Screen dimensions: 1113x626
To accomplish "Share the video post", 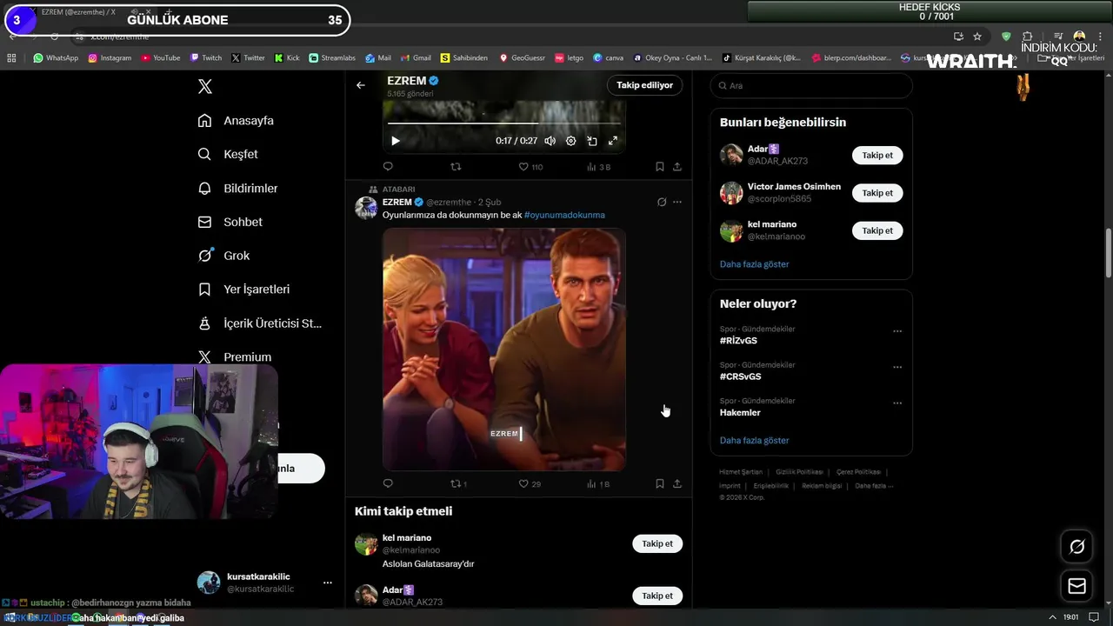I will (x=676, y=166).
